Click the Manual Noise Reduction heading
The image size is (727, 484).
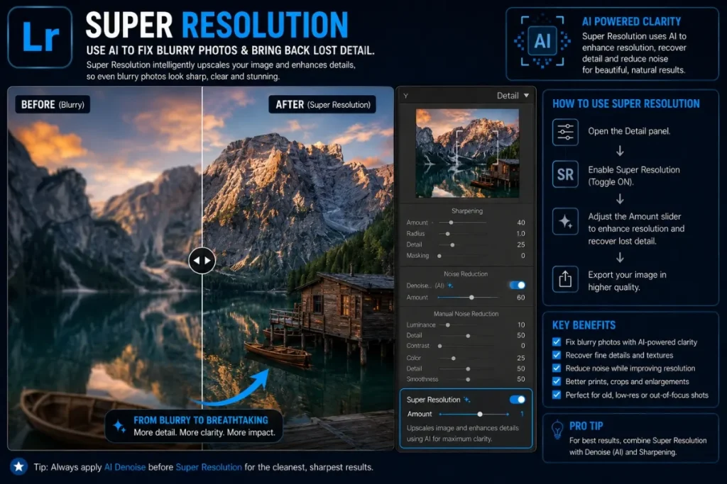466,314
